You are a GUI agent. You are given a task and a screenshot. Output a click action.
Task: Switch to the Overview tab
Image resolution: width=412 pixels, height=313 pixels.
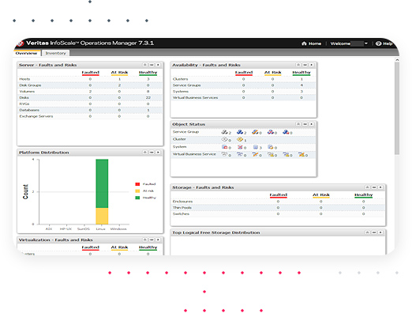pos(27,53)
